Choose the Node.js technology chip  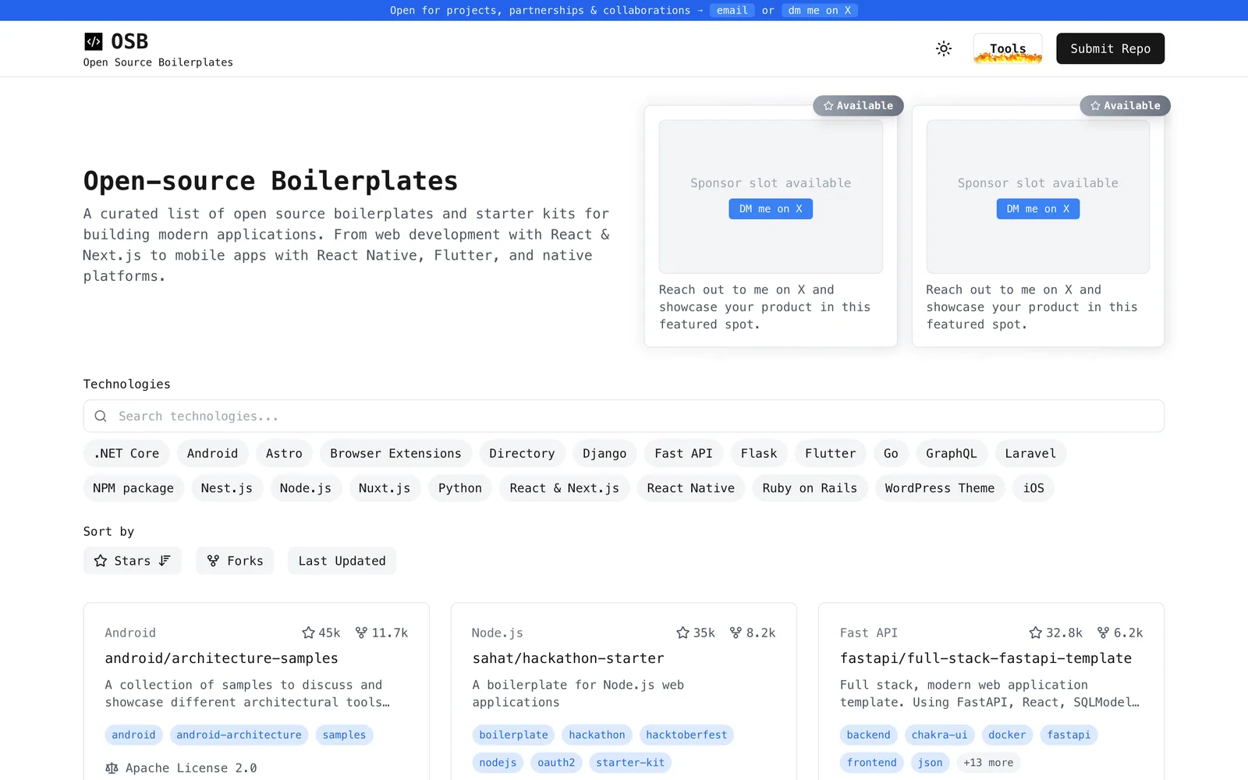point(306,488)
